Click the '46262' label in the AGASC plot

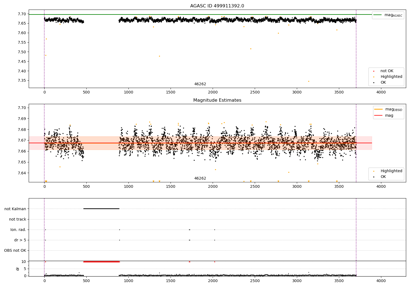pos(200,84)
